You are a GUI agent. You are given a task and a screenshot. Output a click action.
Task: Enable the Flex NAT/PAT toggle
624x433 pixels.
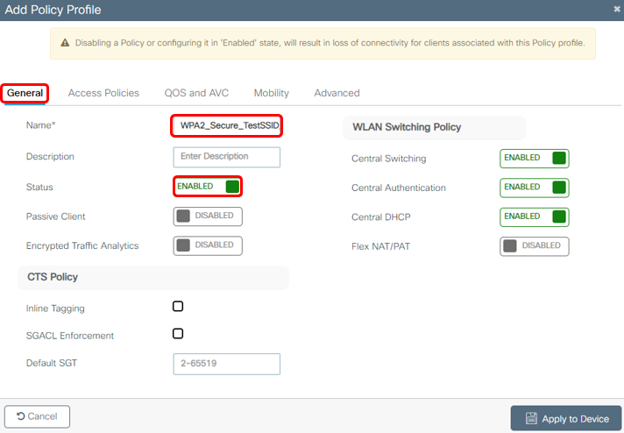click(535, 246)
